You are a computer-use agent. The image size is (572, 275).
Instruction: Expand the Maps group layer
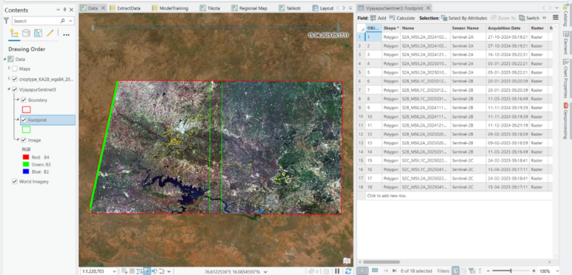pyautogui.click(x=9, y=69)
